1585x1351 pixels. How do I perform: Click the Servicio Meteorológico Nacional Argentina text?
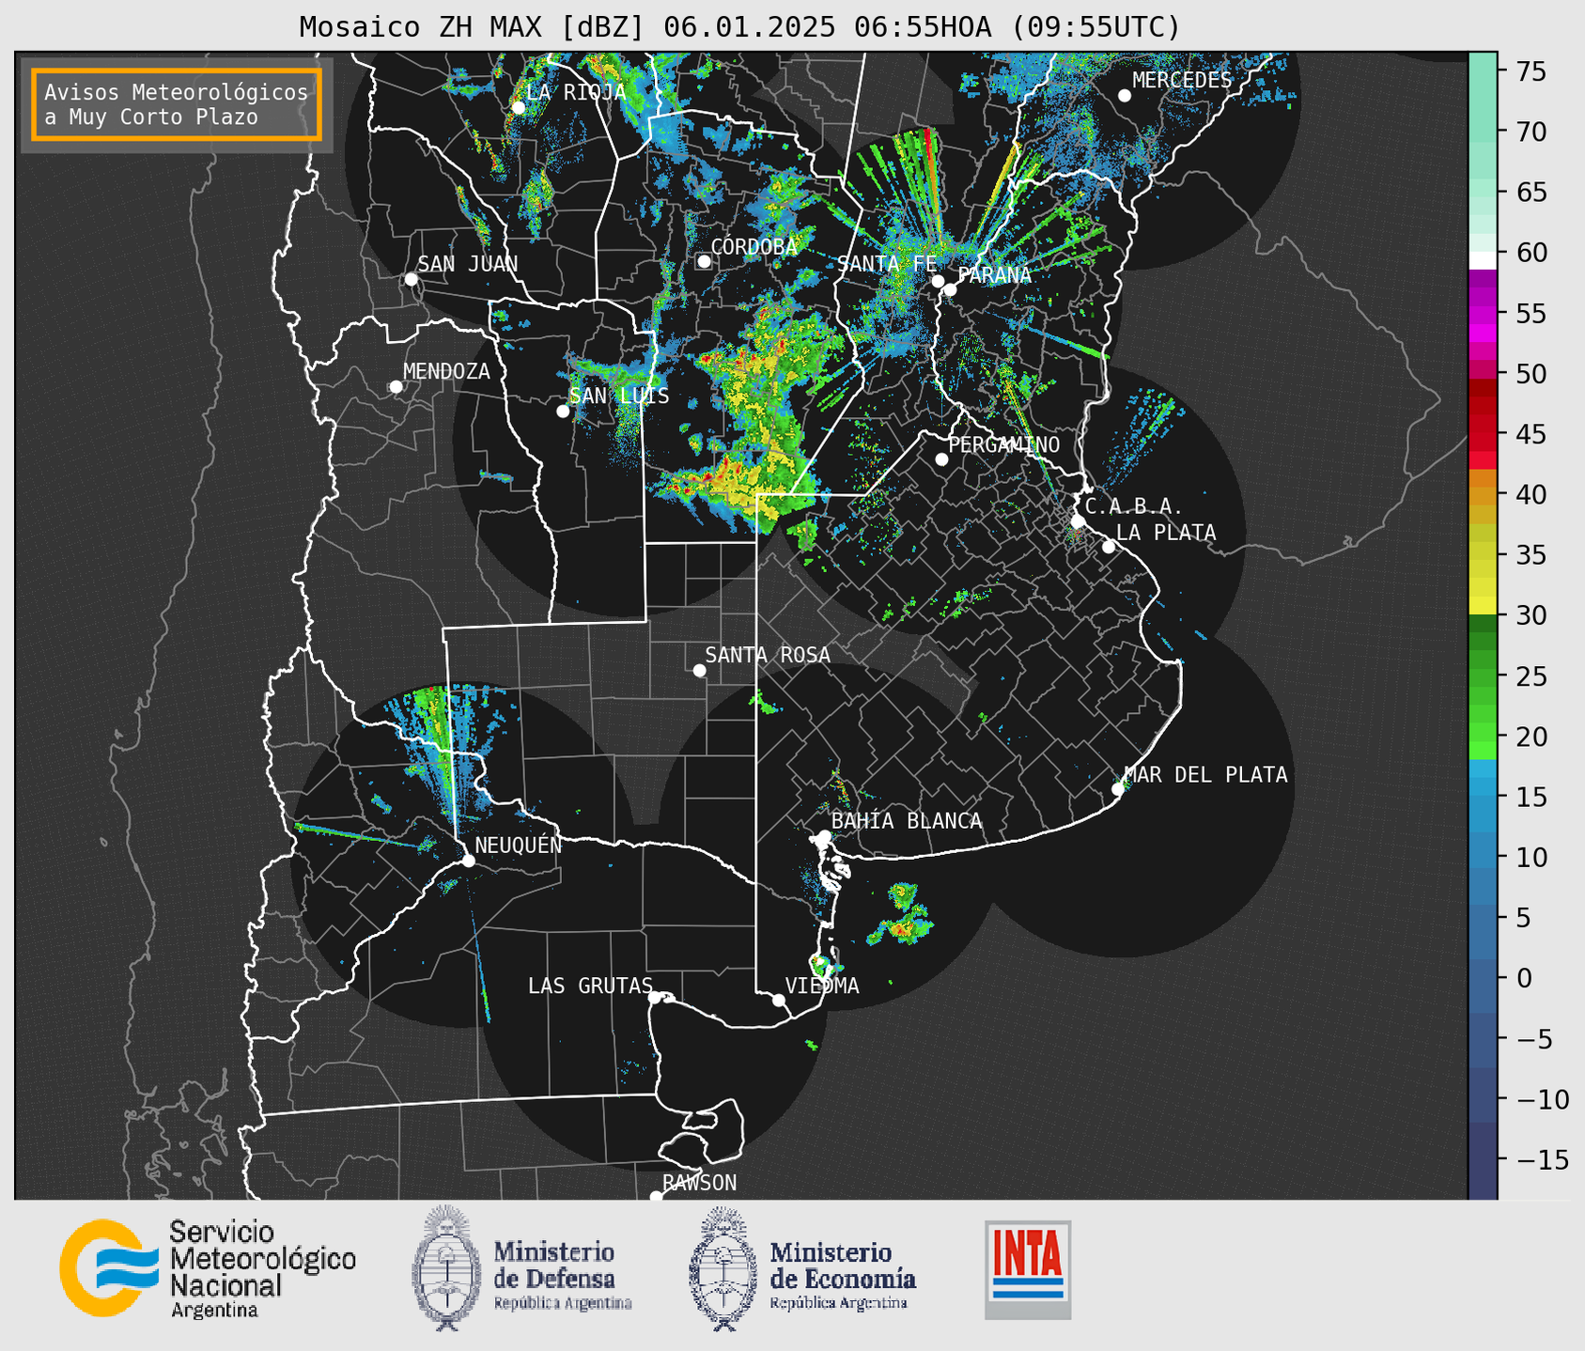(x=262, y=1269)
